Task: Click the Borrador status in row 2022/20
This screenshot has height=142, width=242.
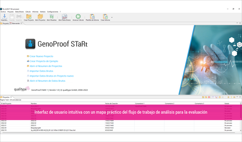Action: pyautogui.click(x=227, y=128)
